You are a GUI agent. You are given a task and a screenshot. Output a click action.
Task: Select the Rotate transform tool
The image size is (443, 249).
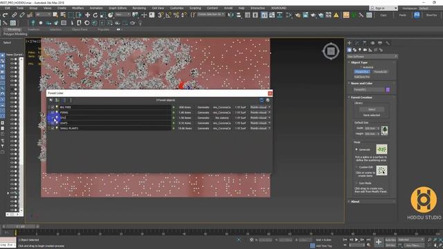click(x=96, y=15)
